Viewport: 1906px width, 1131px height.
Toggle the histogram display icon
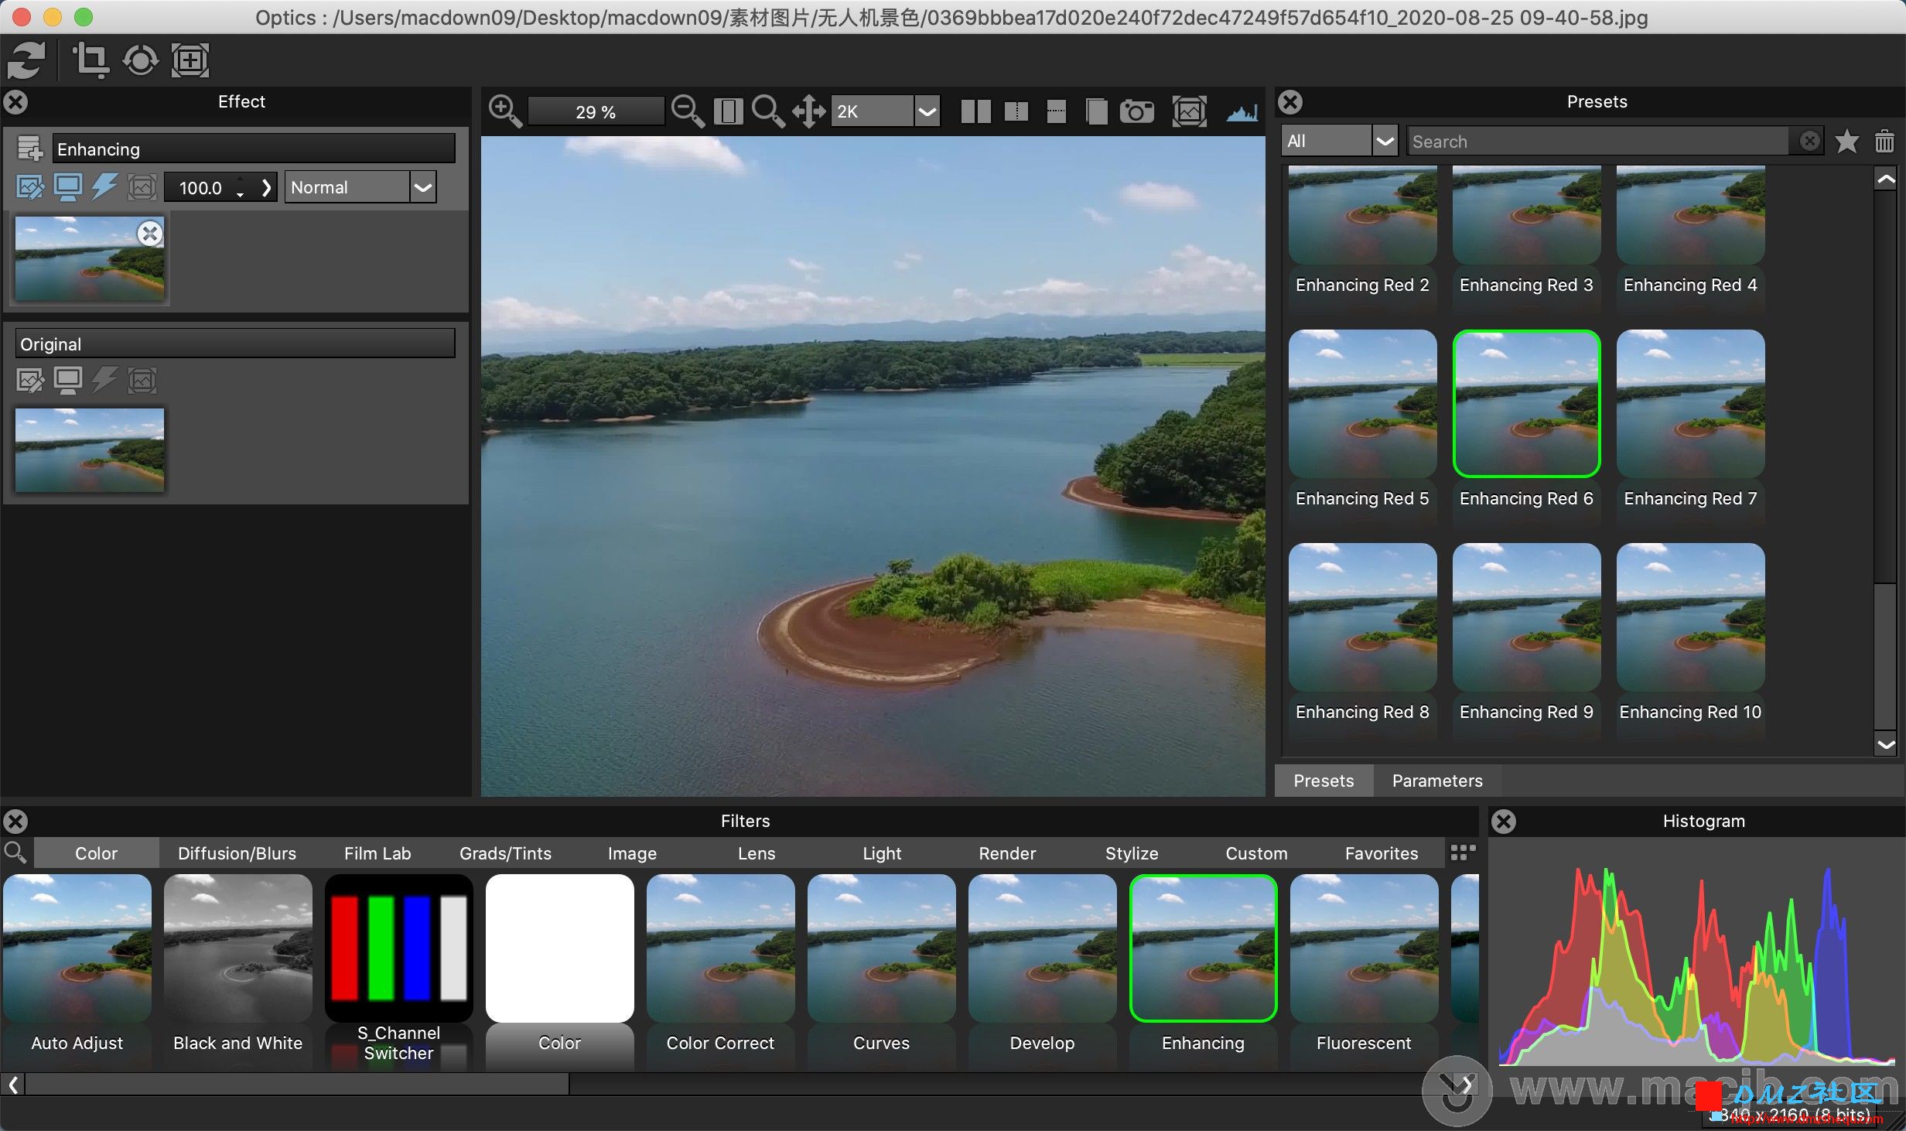[x=1242, y=113]
